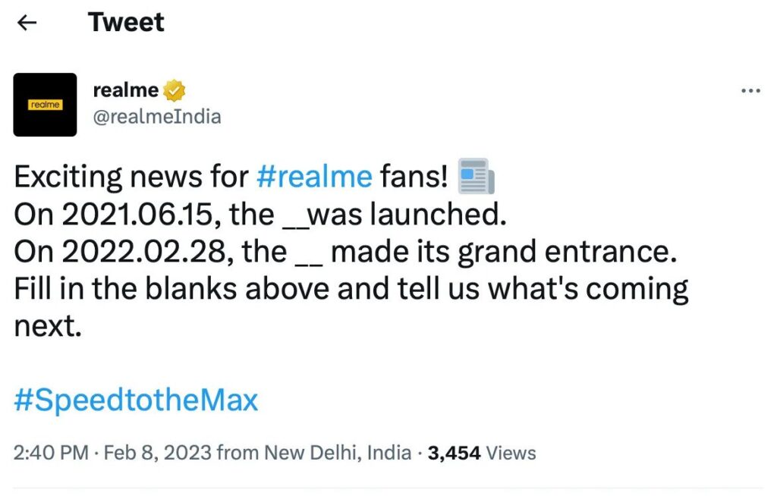This screenshot has width=777, height=496.
Task: Click the gold verified badge
Action: [x=175, y=91]
